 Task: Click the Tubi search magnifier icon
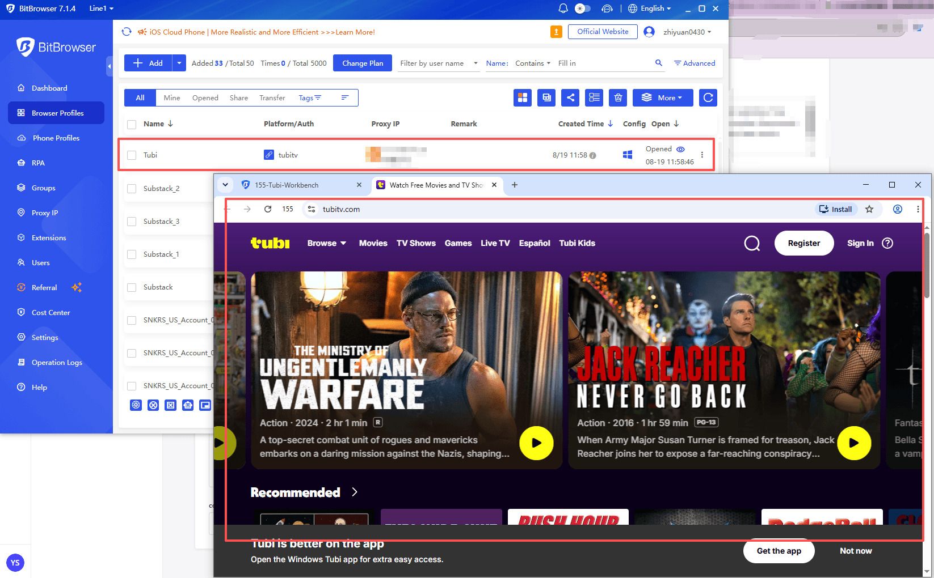pos(752,243)
